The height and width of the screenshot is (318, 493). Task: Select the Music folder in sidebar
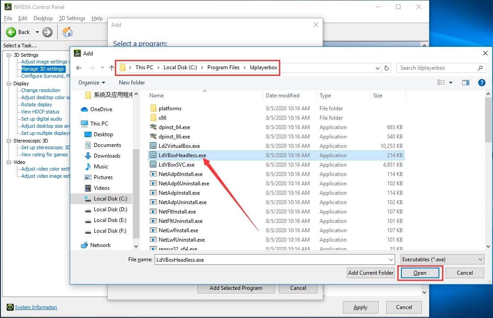101,166
